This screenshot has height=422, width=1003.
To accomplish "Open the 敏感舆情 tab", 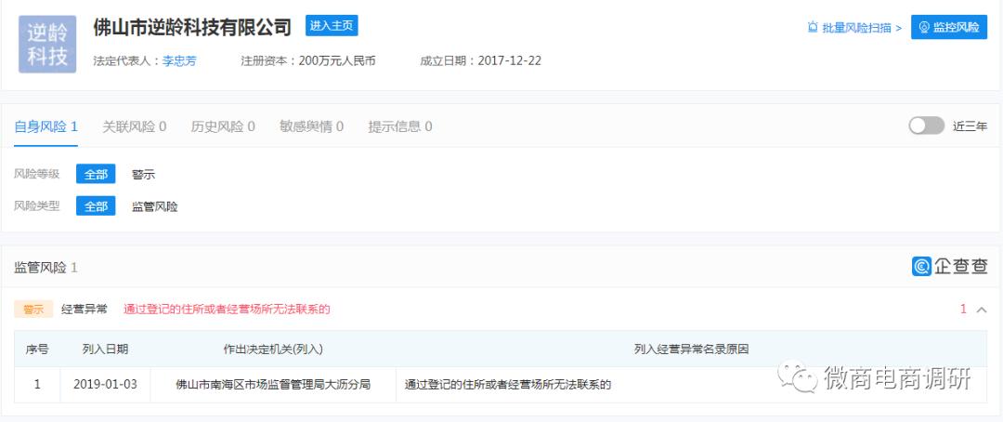I will [311, 126].
